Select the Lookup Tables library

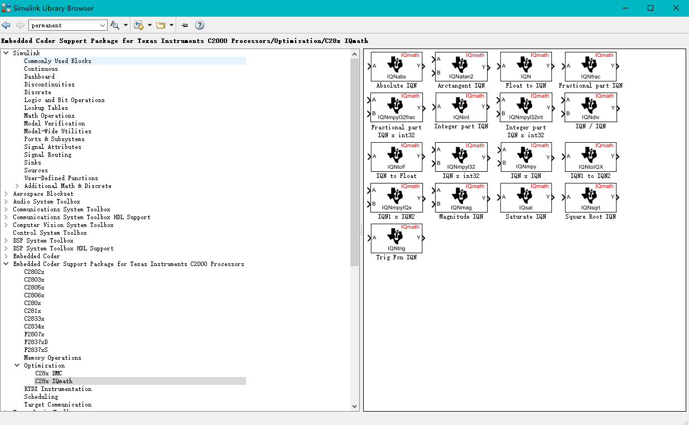coord(46,108)
